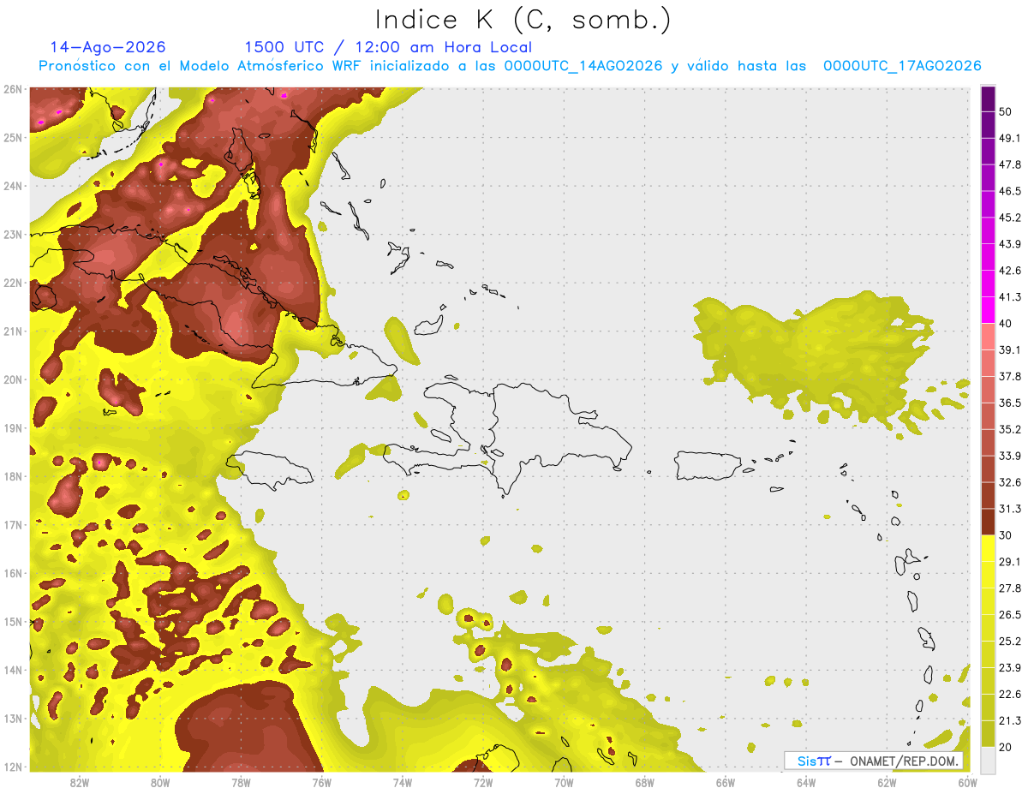Screen dimensions: 1028x794
Task: Click latitude axis label "16N"
Action: (x=13, y=573)
